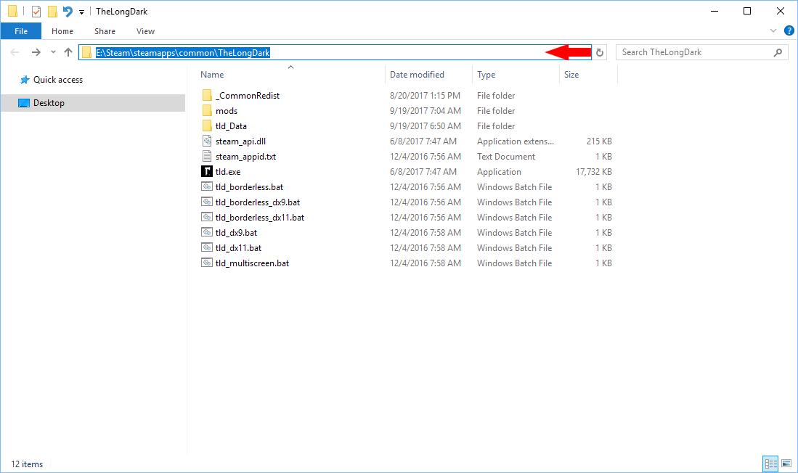The image size is (798, 473).
Task: Select the tld_multiscreen.bat file icon
Action: [x=207, y=263]
